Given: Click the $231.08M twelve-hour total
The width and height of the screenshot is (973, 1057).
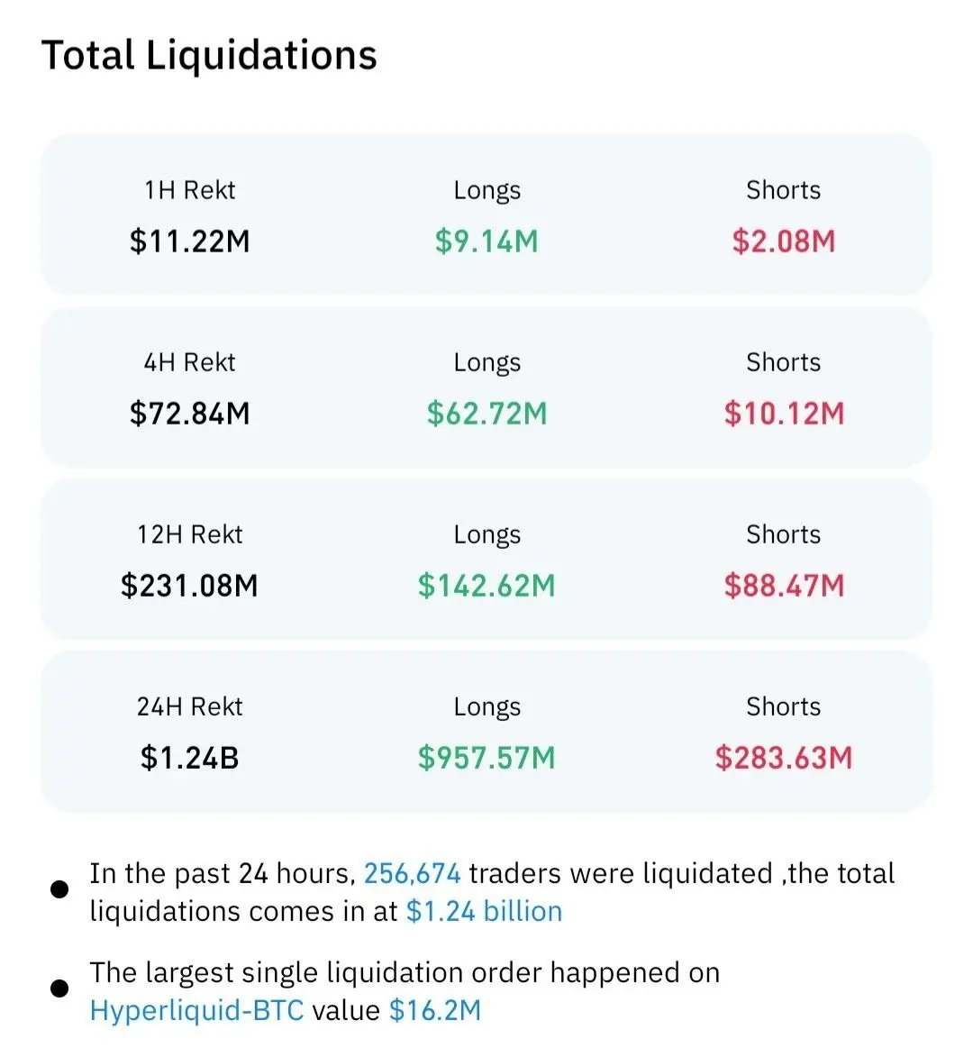Looking at the screenshot, I should (x=190, y=585).
